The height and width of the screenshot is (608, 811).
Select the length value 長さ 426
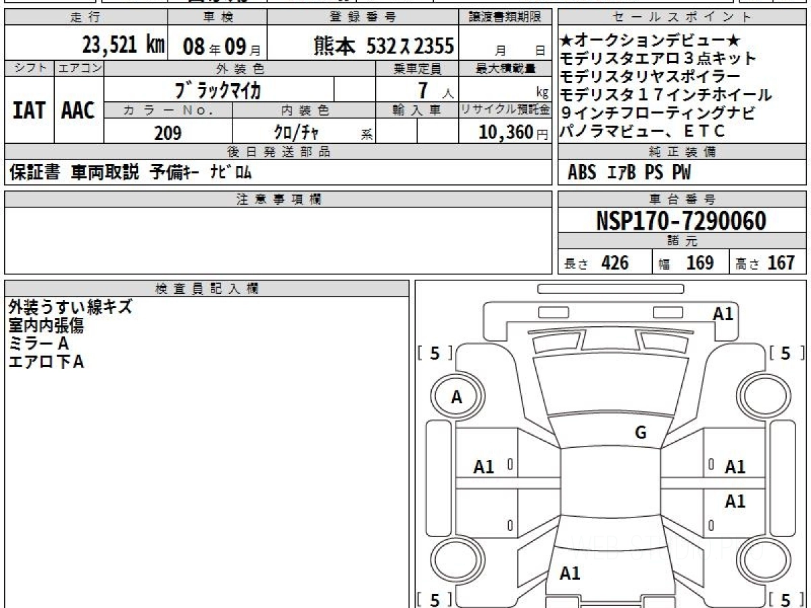(596, 263)
